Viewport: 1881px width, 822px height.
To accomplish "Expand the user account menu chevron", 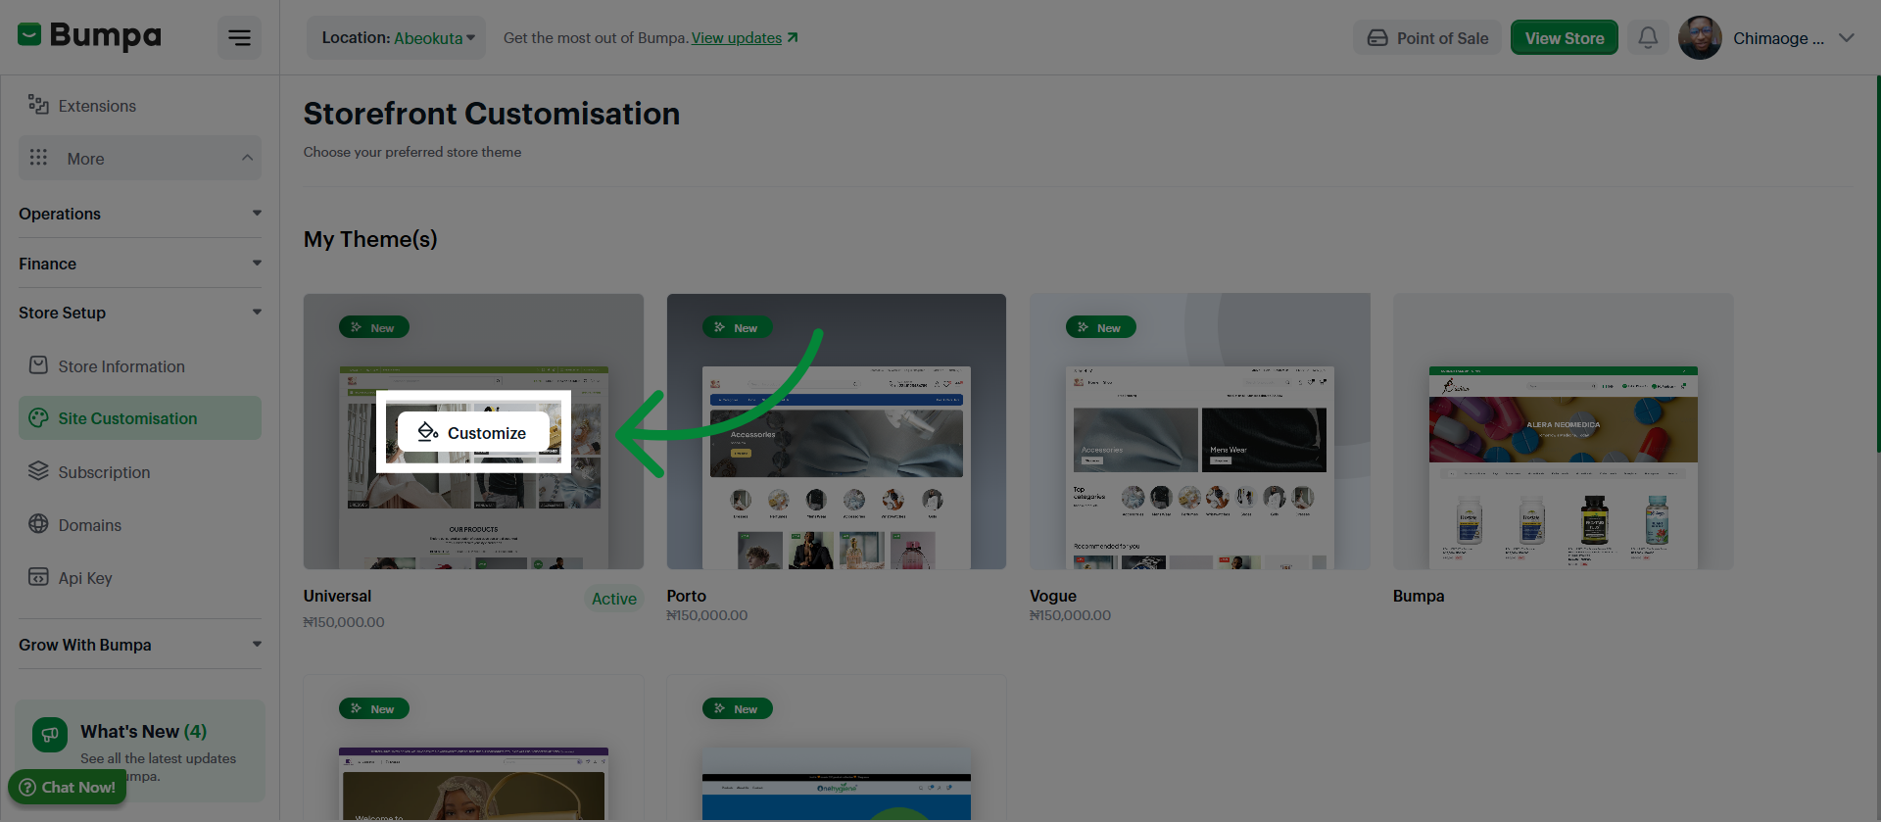I will click(x=1847, y=38).
